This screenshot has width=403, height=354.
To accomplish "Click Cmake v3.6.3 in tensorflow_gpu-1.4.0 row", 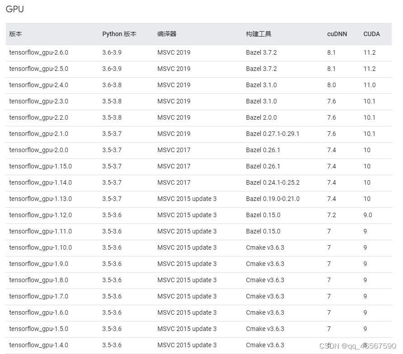I will coord(265,345).
